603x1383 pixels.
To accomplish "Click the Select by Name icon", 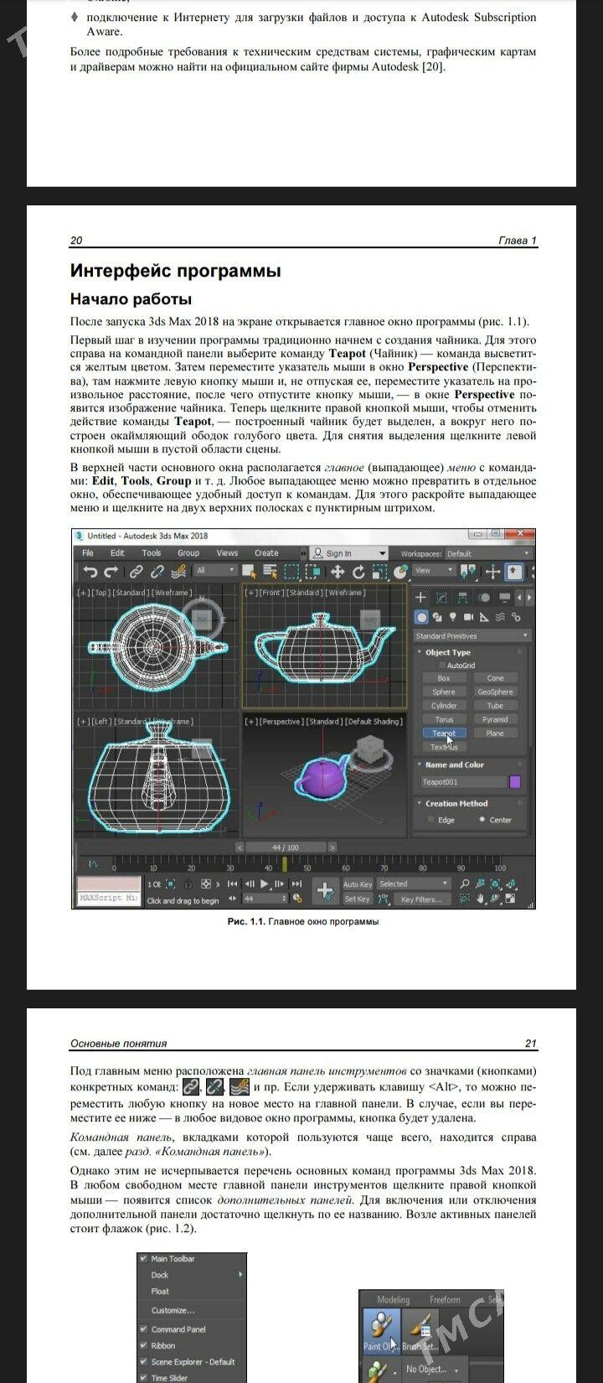I will tap(270, 572).
